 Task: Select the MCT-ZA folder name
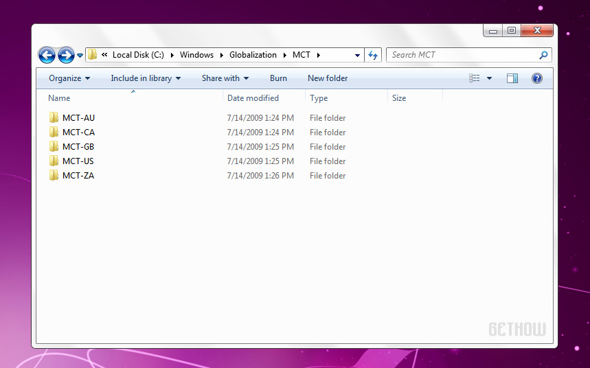pyautogui.click(x=78, y=175)
